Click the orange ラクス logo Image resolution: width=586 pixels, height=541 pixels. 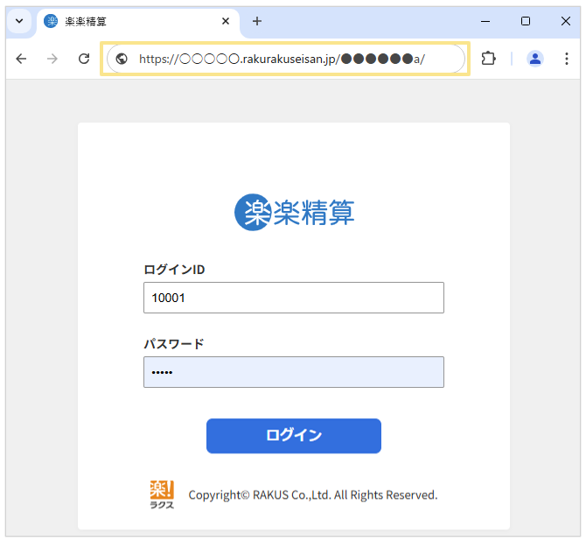[162, 495]
